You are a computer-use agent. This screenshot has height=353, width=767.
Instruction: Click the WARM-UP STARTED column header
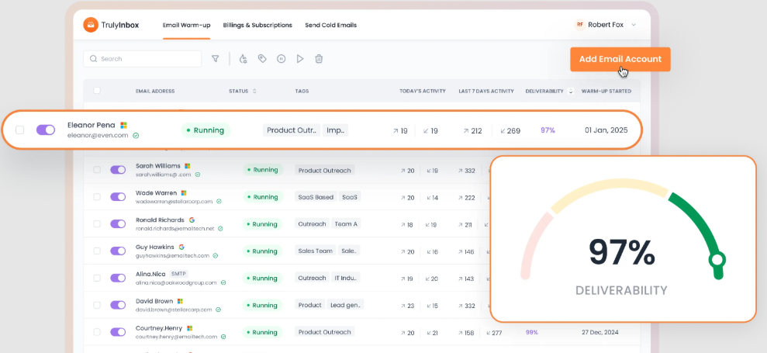click(x=606, y=91)
